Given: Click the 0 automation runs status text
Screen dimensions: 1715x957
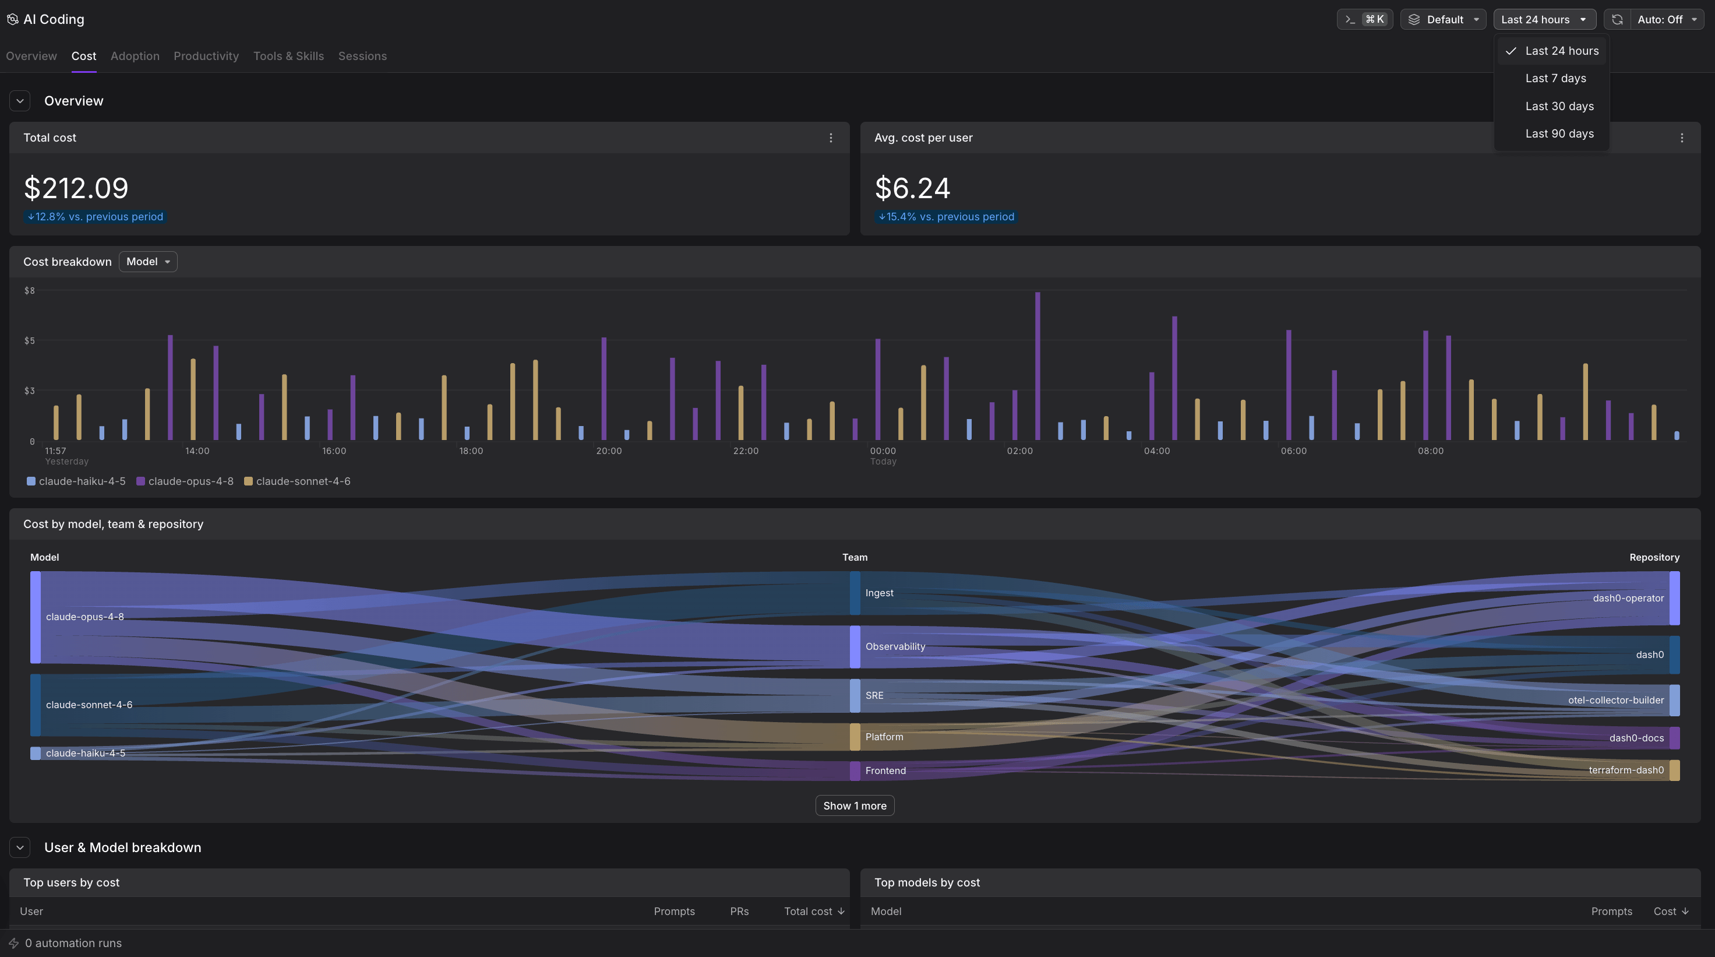Looking at the screenshot, I should pos(73,943).
